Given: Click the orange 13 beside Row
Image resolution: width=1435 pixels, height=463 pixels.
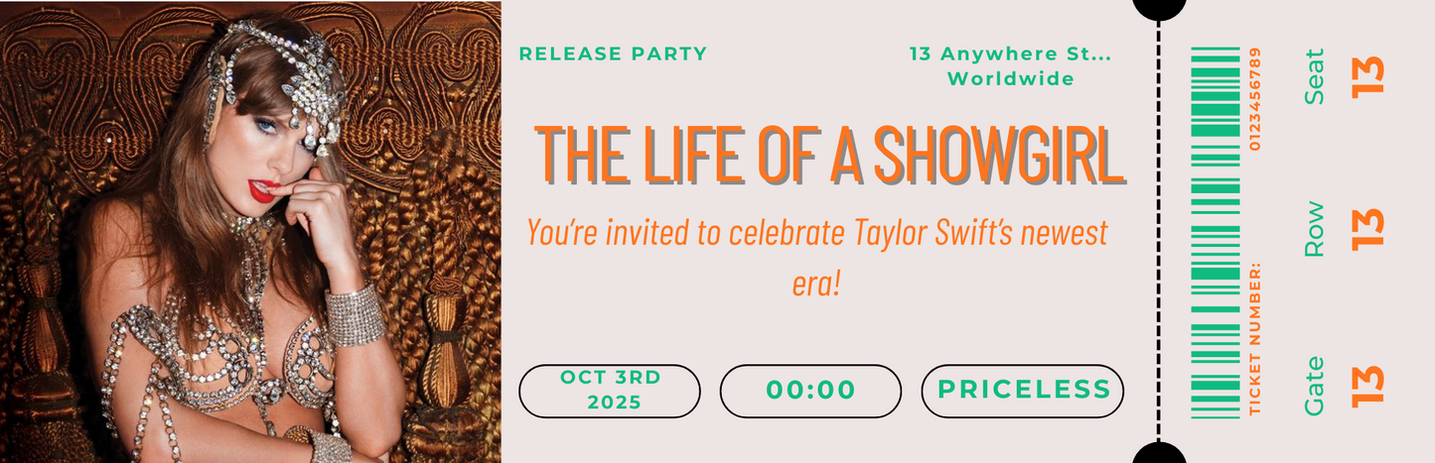Looking at the screenshot, I should (x=1367, y=229).
